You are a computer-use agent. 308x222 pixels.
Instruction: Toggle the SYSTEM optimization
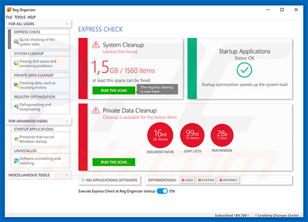click(x=206, y=180)
